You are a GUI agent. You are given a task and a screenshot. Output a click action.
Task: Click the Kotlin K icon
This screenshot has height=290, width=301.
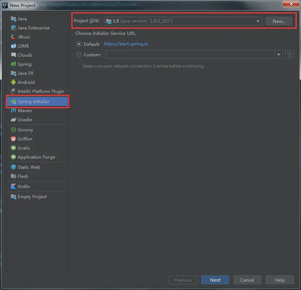[13, 186]
